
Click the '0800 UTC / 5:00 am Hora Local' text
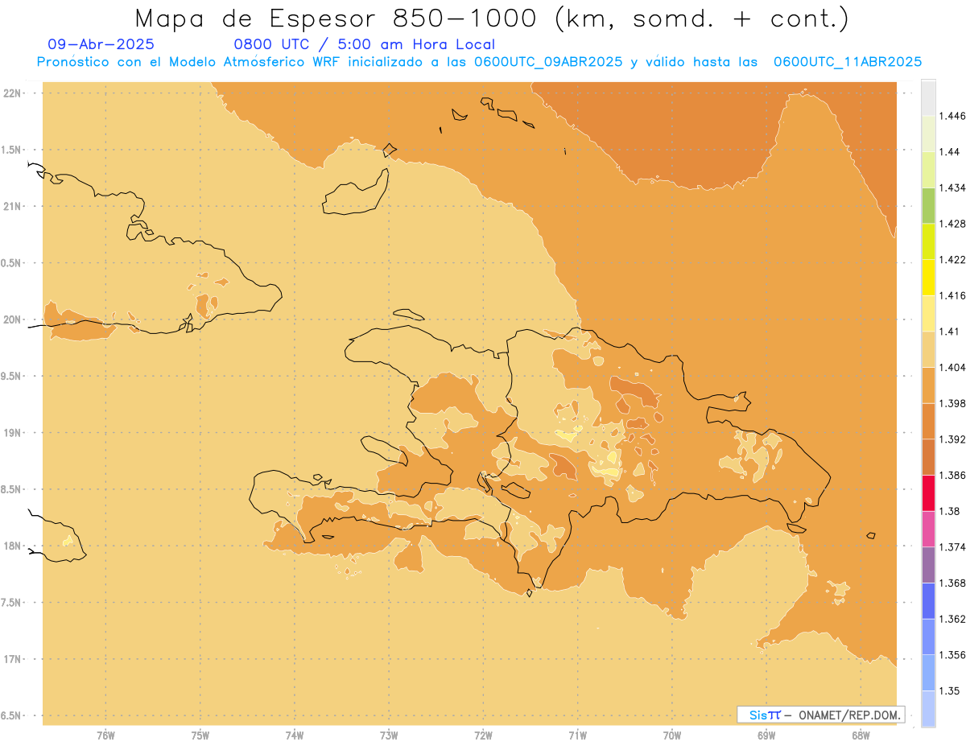click(365, 44)
